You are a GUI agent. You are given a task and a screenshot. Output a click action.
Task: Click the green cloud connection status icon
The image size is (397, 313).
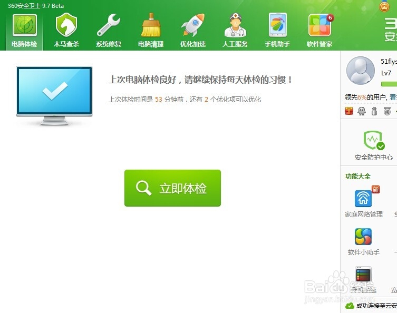coord(350,306)
